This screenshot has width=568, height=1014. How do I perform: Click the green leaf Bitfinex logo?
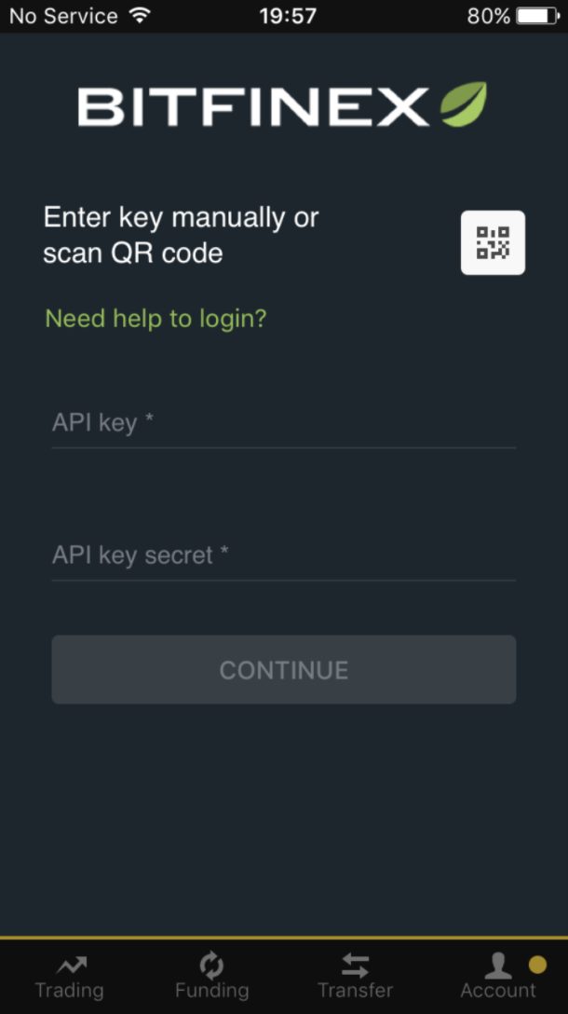coord(464,104)
